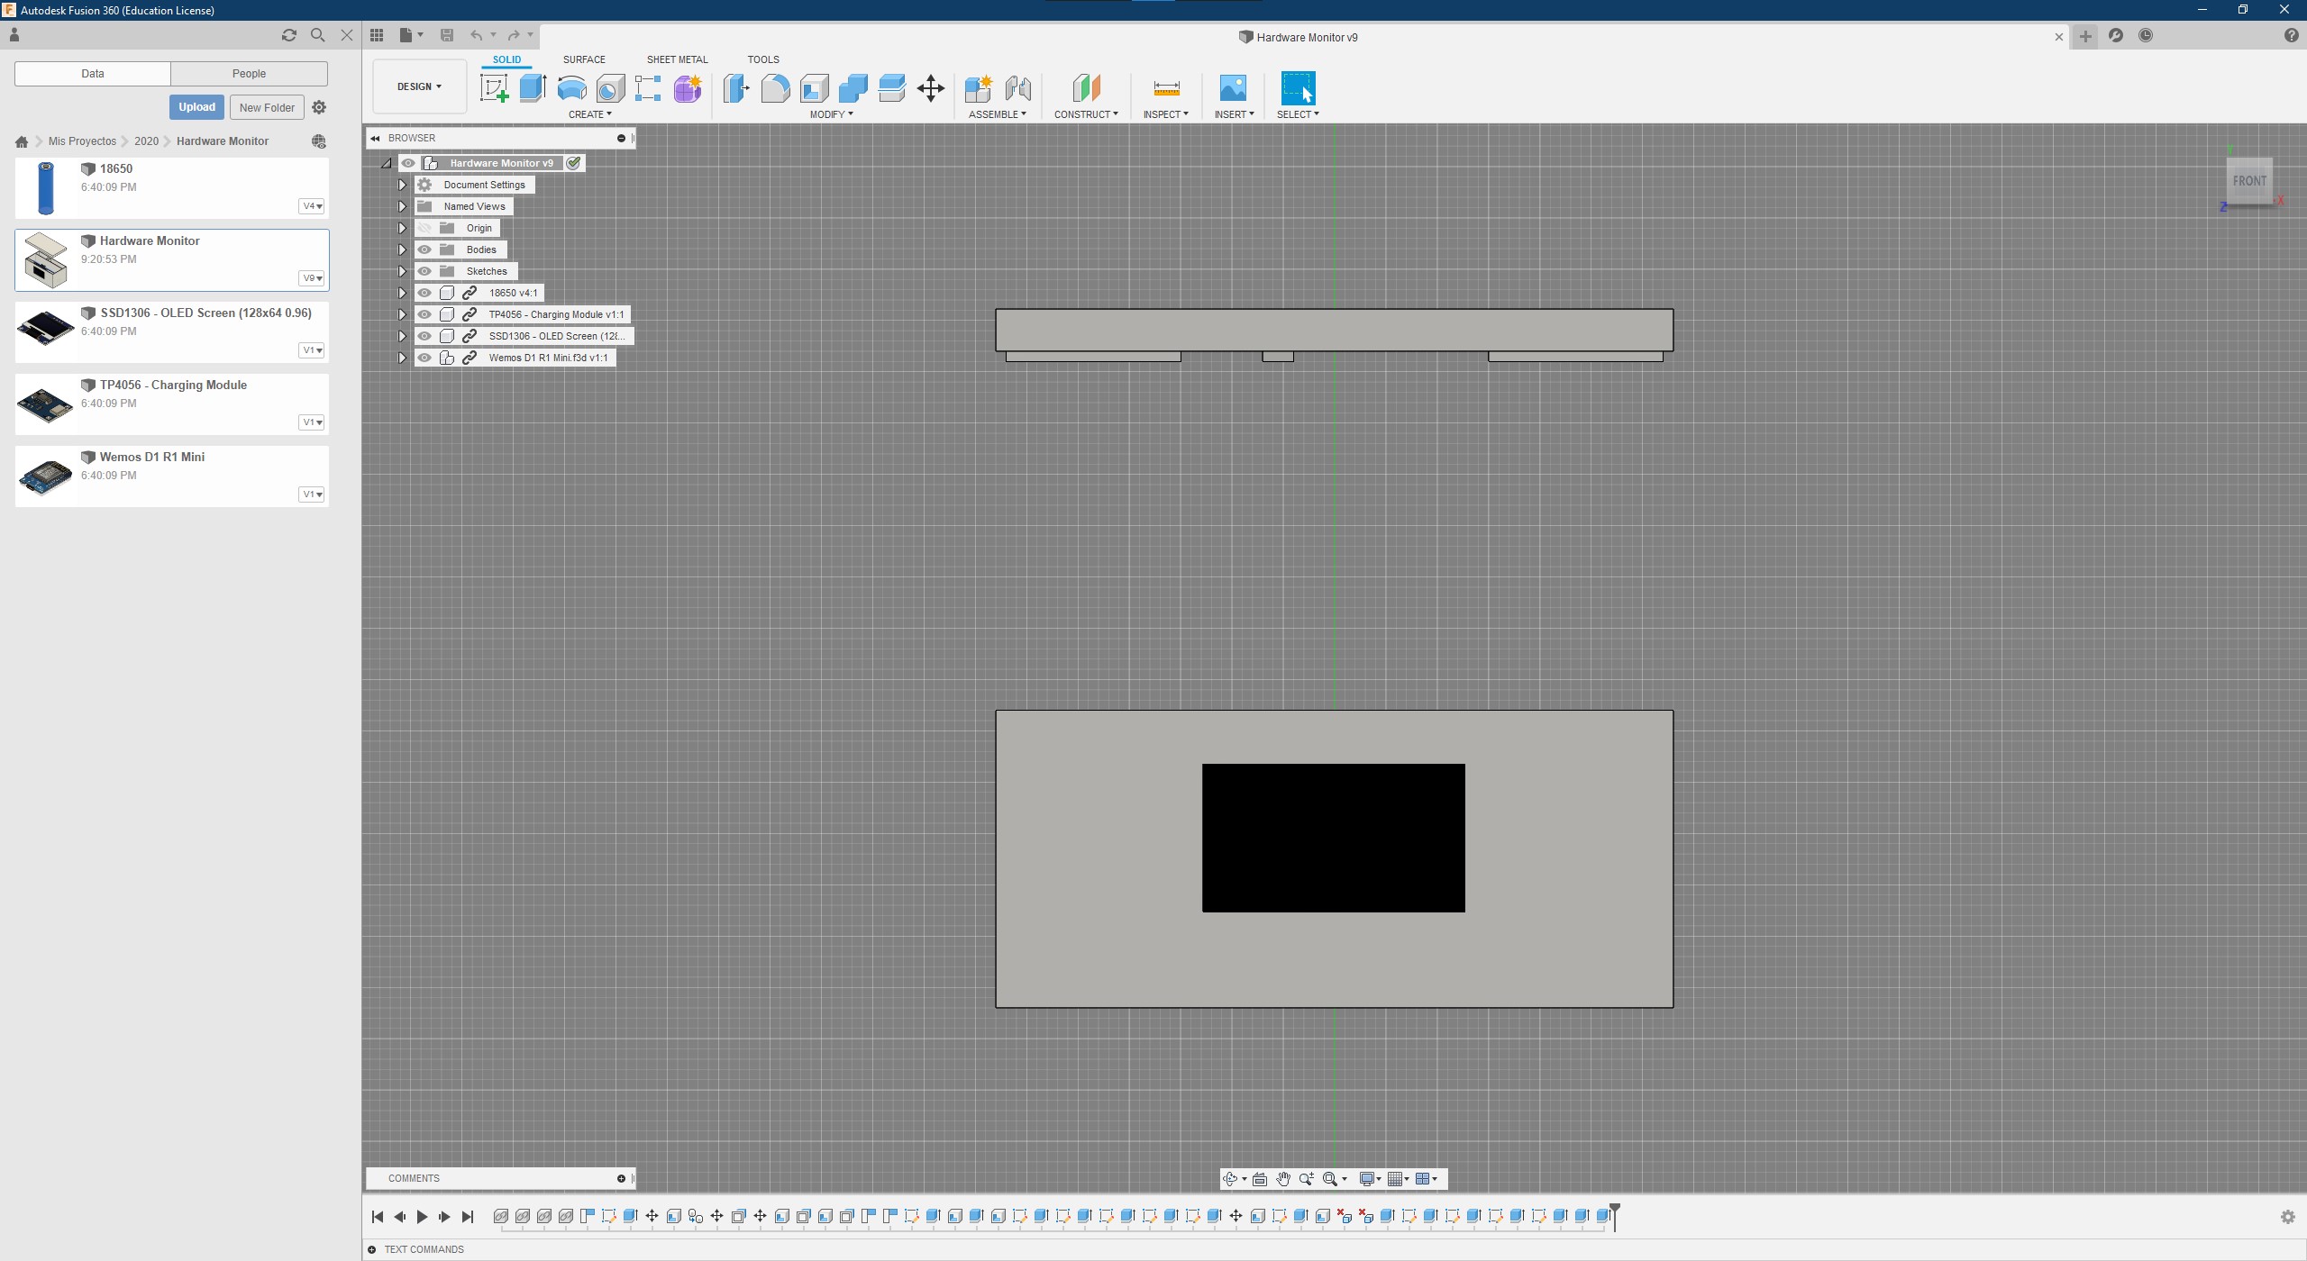2307x1261 pixels.
Task: Activate the Hardware Monitor v9 radio button
Action: click(x=573, y=163)
